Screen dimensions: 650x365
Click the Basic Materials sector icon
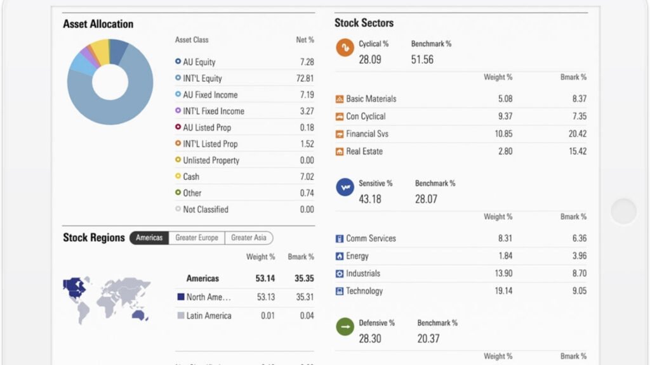point(340,99)
